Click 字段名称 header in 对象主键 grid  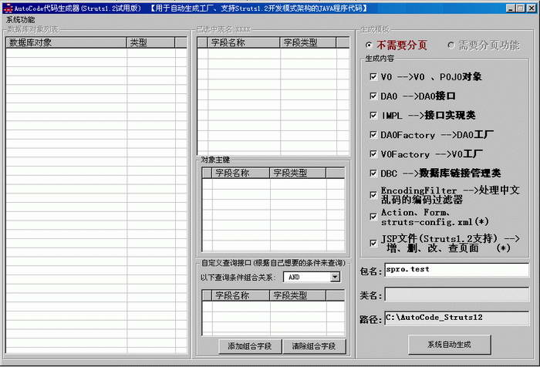(x=241, y=173)
